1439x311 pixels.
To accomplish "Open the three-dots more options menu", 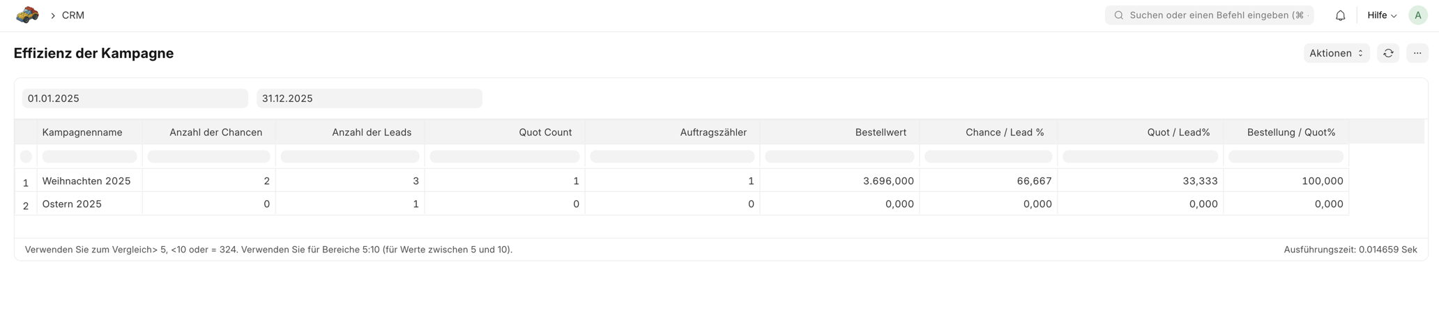I will coord(1417,53).
